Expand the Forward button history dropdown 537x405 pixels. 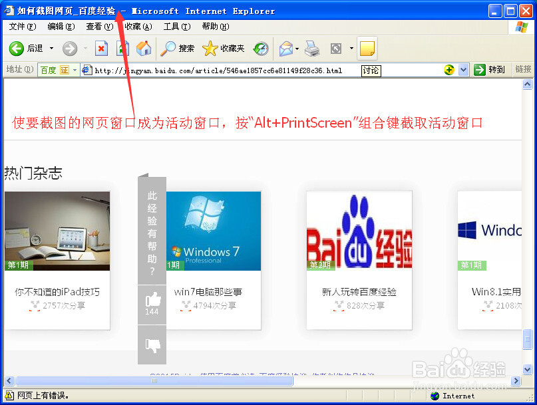point(85,49)
